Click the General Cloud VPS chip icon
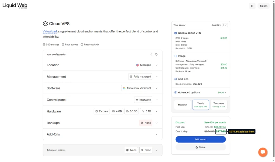275x162 pixels. click(175, 33)
